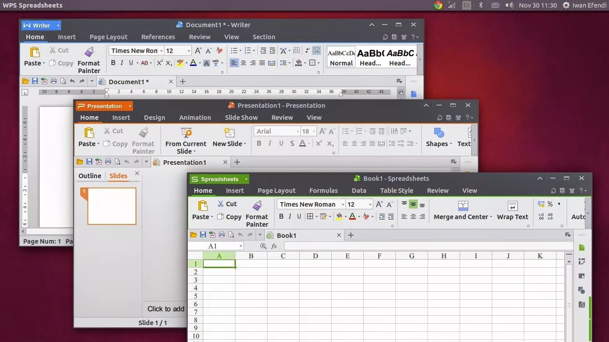Screen dimensions: 609x342
Task: Open blue Writer application menu button
Action: click(41, 25)
